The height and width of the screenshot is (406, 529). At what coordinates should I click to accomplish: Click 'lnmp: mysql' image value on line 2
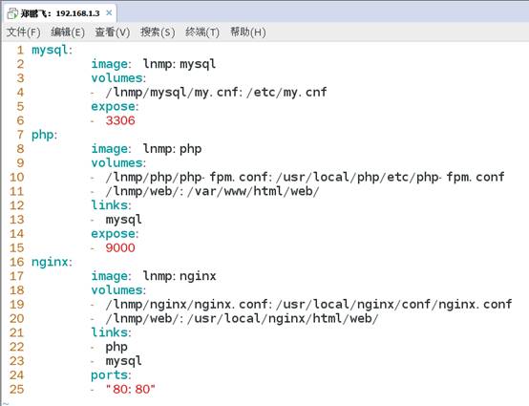click(x=180, y=64)
